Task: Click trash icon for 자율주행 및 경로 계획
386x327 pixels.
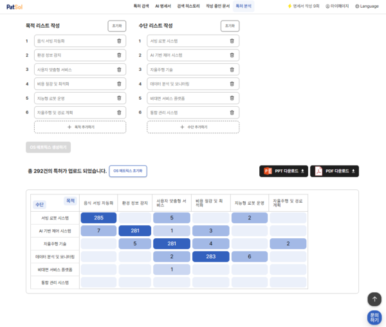Action: [119, 112]
